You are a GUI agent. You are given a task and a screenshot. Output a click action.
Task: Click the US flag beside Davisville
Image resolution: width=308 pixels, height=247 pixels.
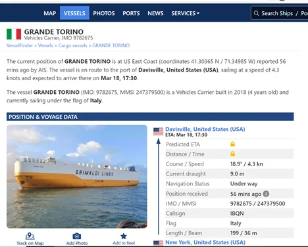(158, 131)
